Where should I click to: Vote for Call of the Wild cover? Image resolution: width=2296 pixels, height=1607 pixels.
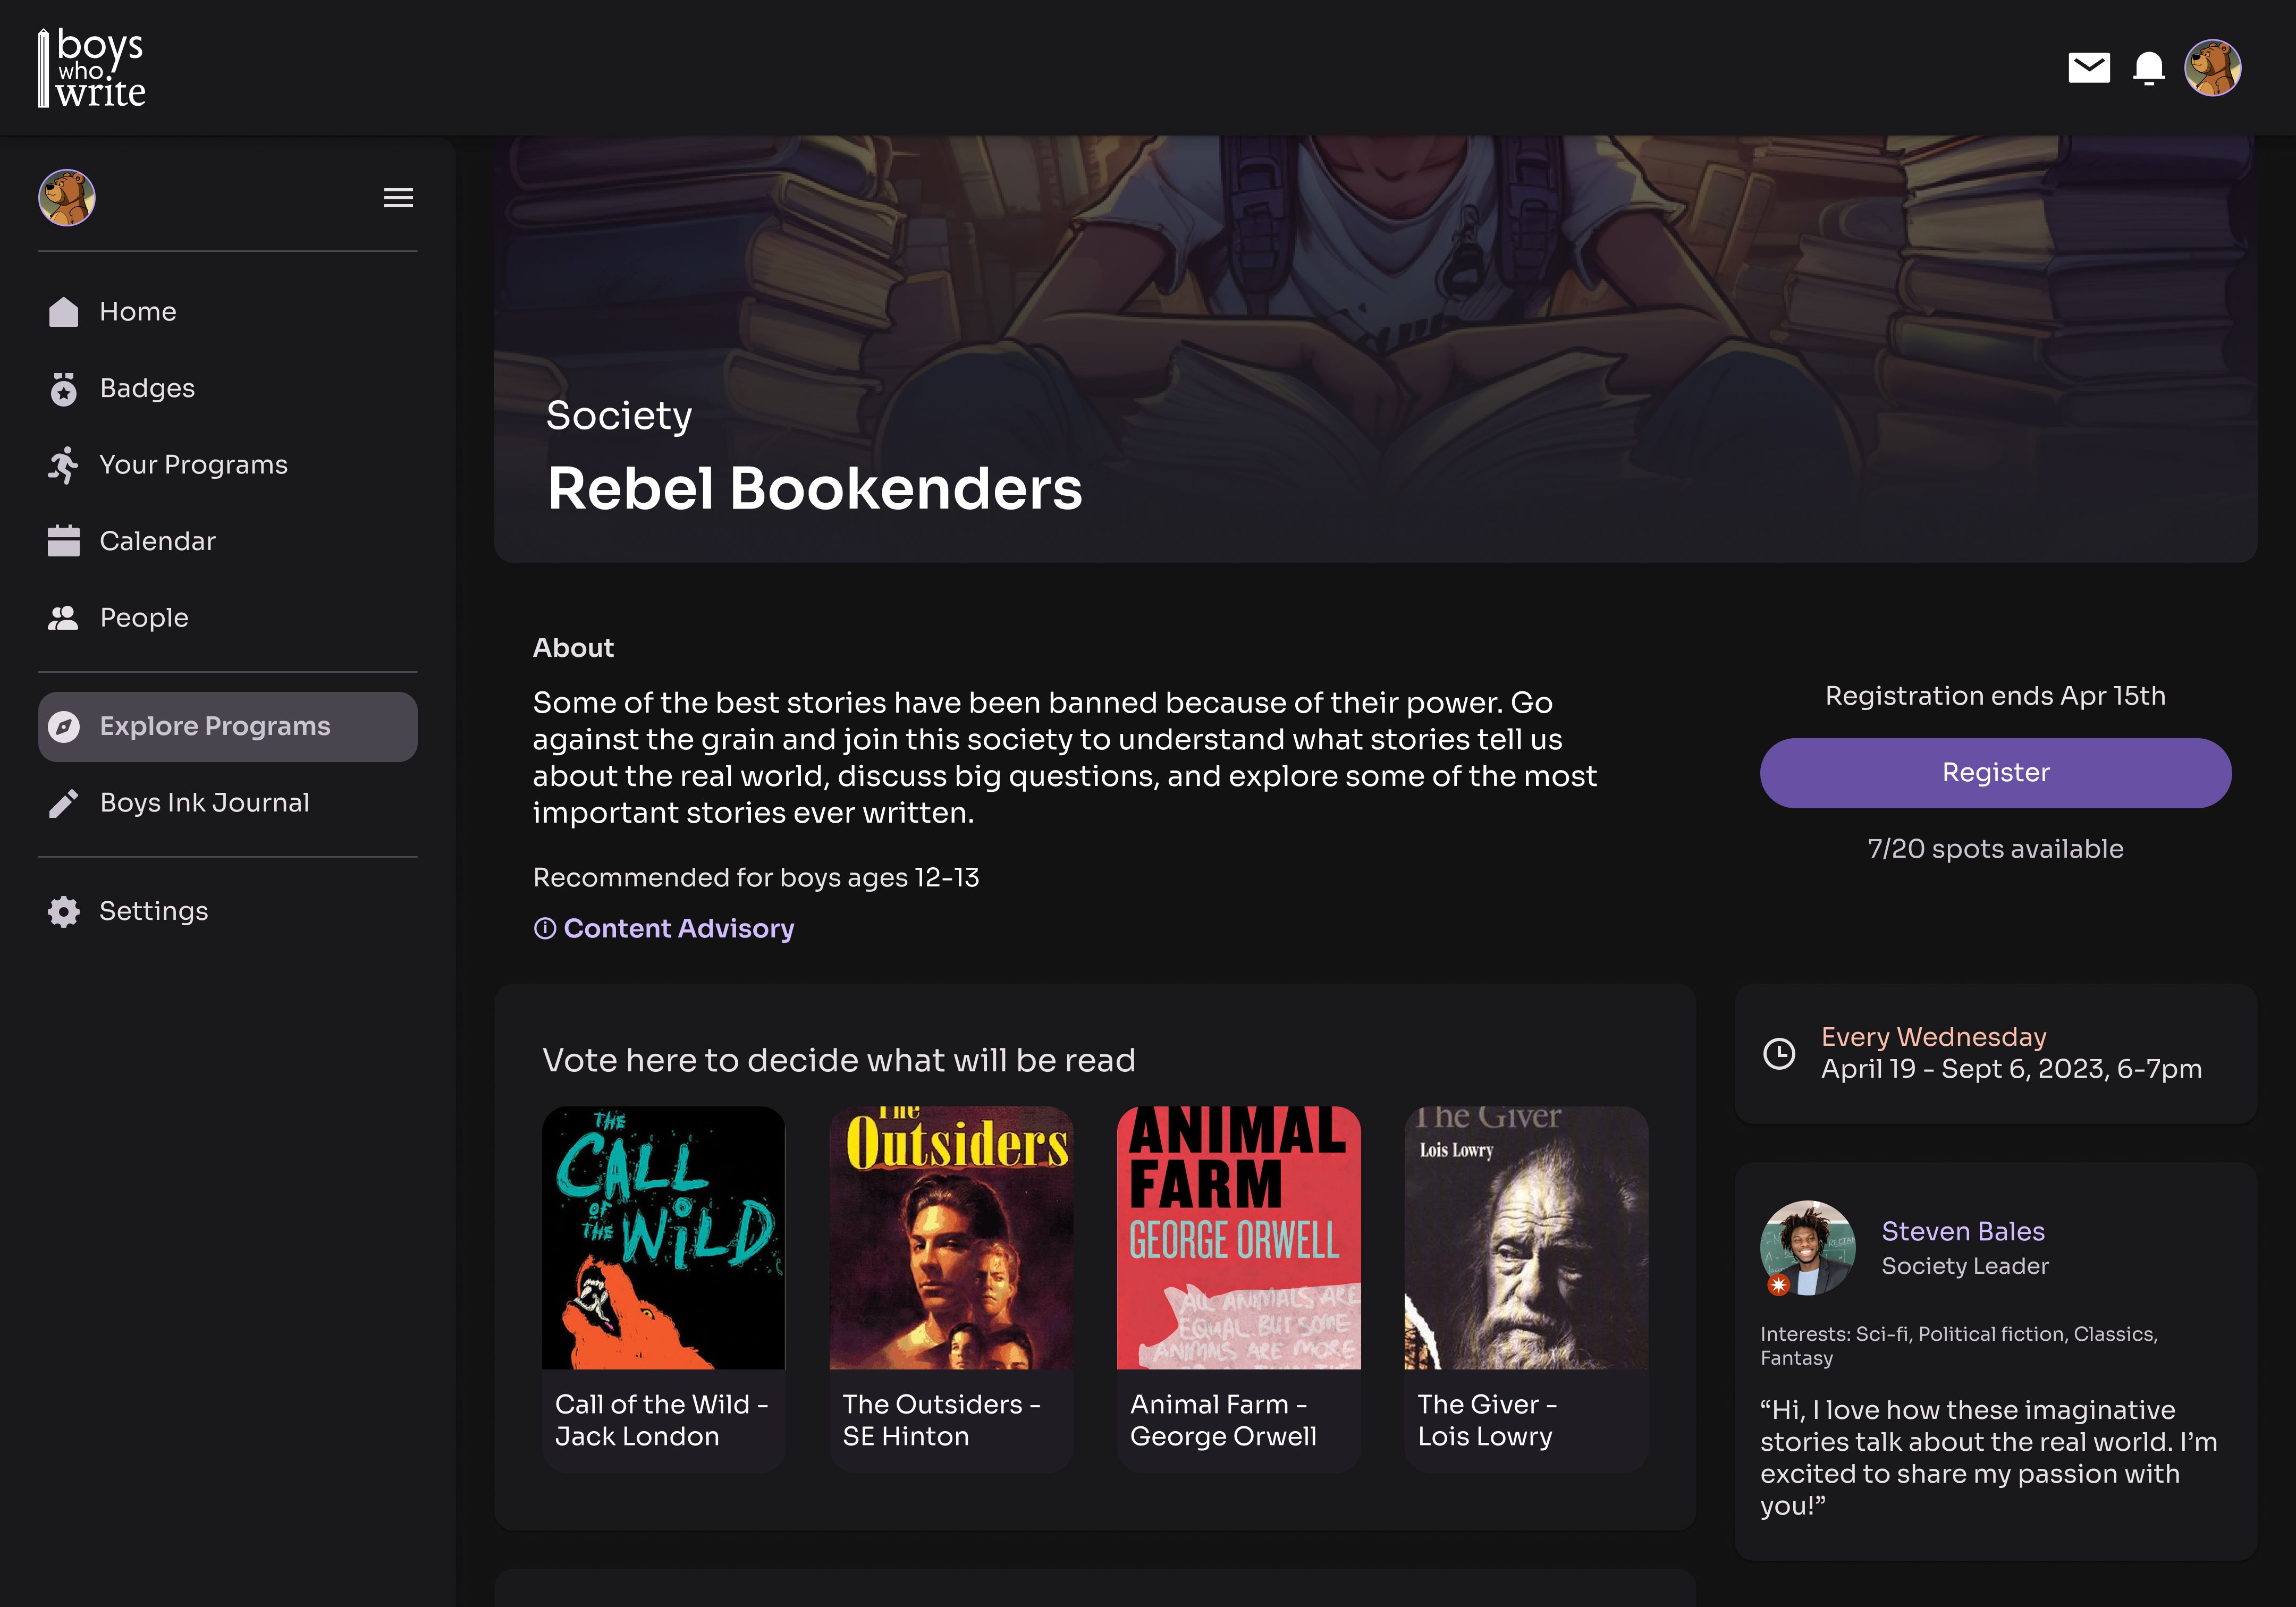click(663, 1238)
